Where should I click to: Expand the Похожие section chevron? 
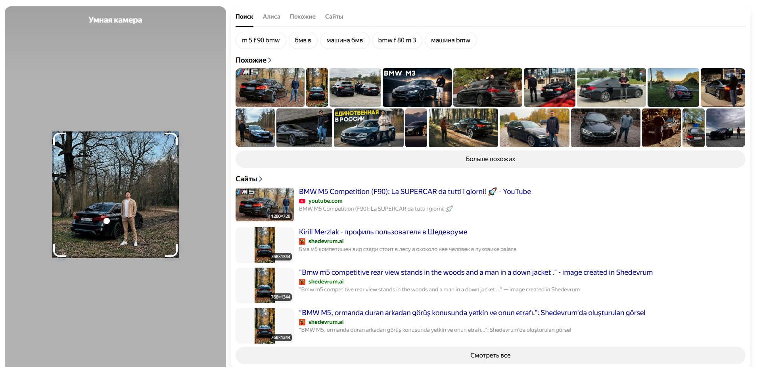coord(270,60)
